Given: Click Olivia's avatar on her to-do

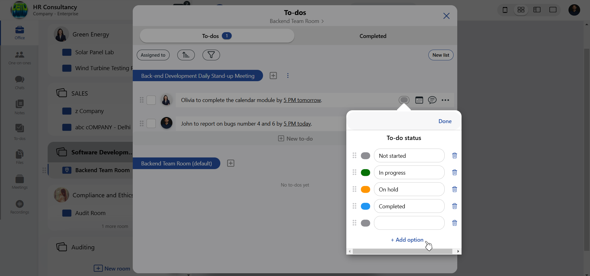Looking at the screenshot, I should coord(166,100).
